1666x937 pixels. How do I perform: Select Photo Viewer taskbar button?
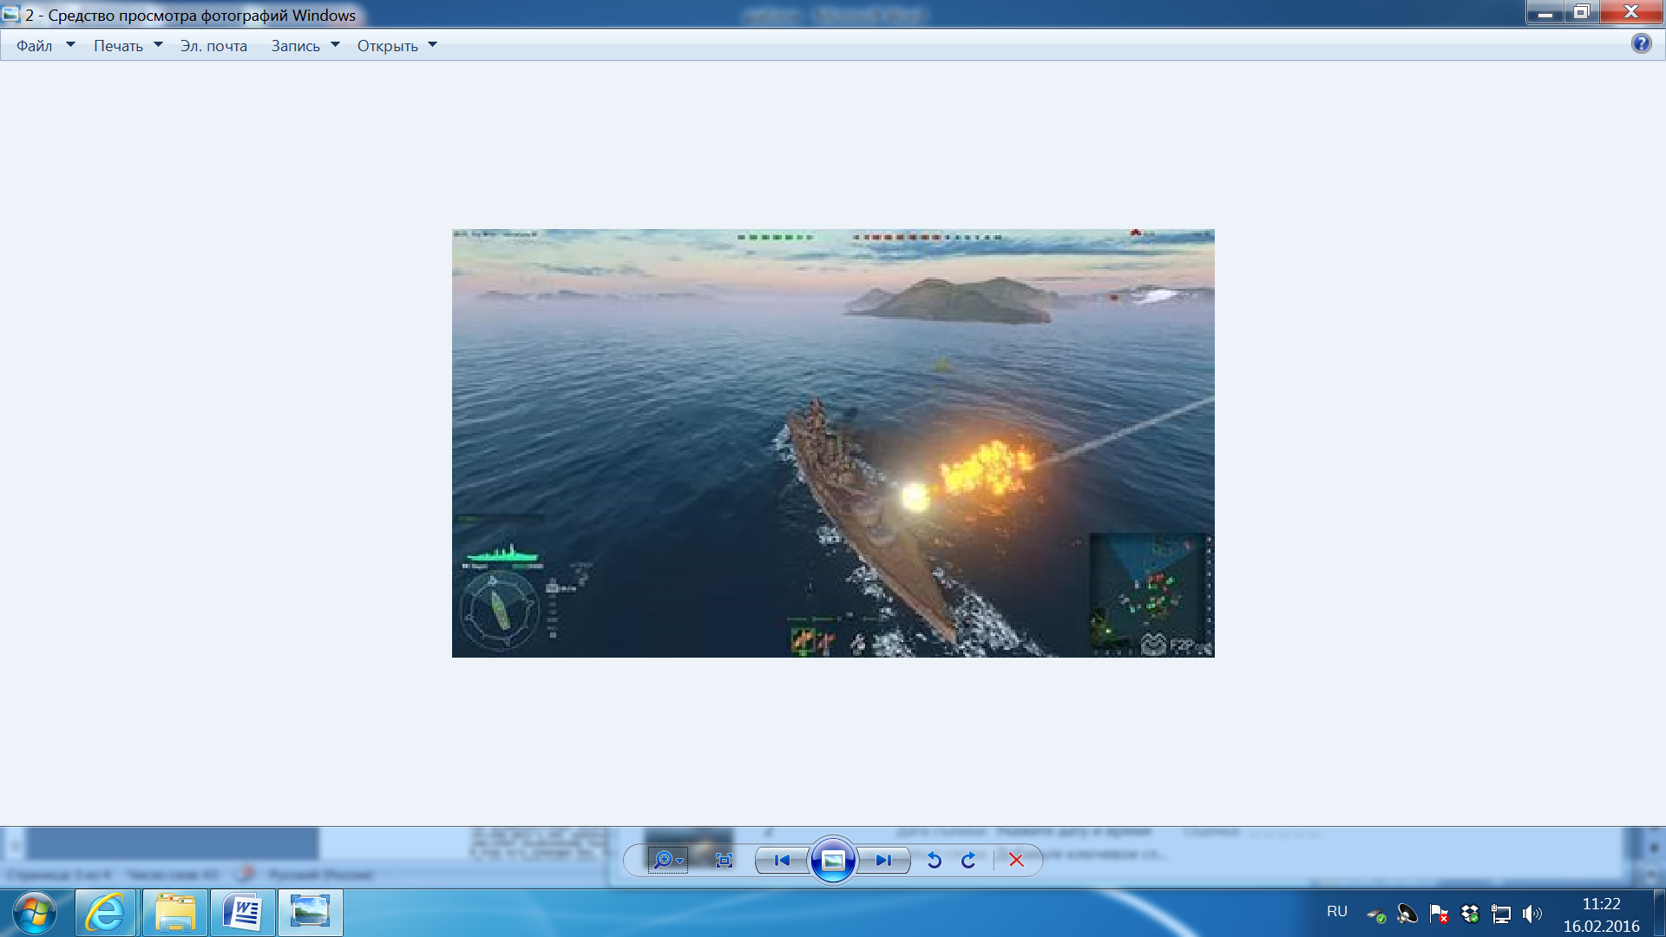[x=311, y=913]
